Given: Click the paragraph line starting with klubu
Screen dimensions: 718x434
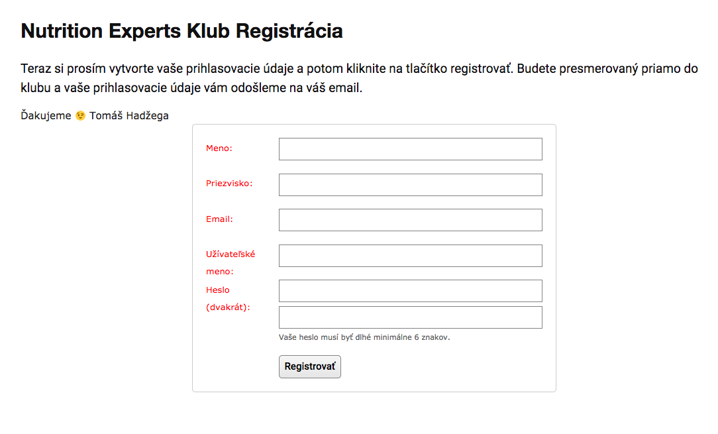Looking at the screenshot, I should point(191,88).
